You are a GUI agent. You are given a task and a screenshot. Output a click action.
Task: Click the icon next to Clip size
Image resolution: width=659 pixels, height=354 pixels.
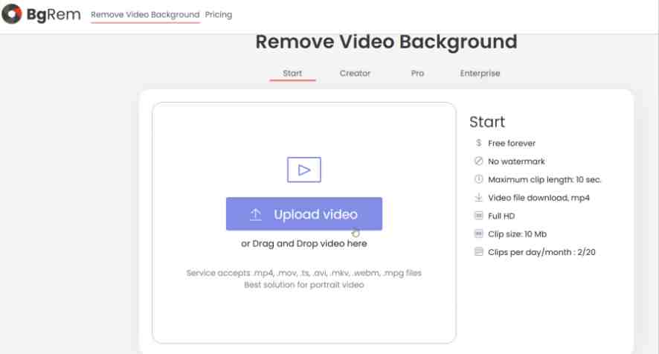(479, 234)
